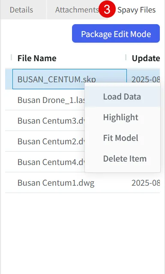This screenshot has height=274, width=165.
Task: Sort by the File Name column header
Action: 37,58
